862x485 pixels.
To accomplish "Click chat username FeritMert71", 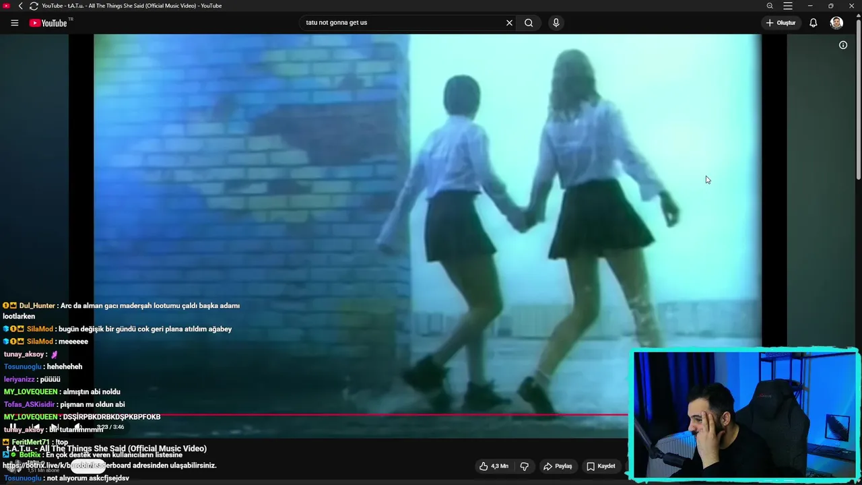I will click(30, 443).
